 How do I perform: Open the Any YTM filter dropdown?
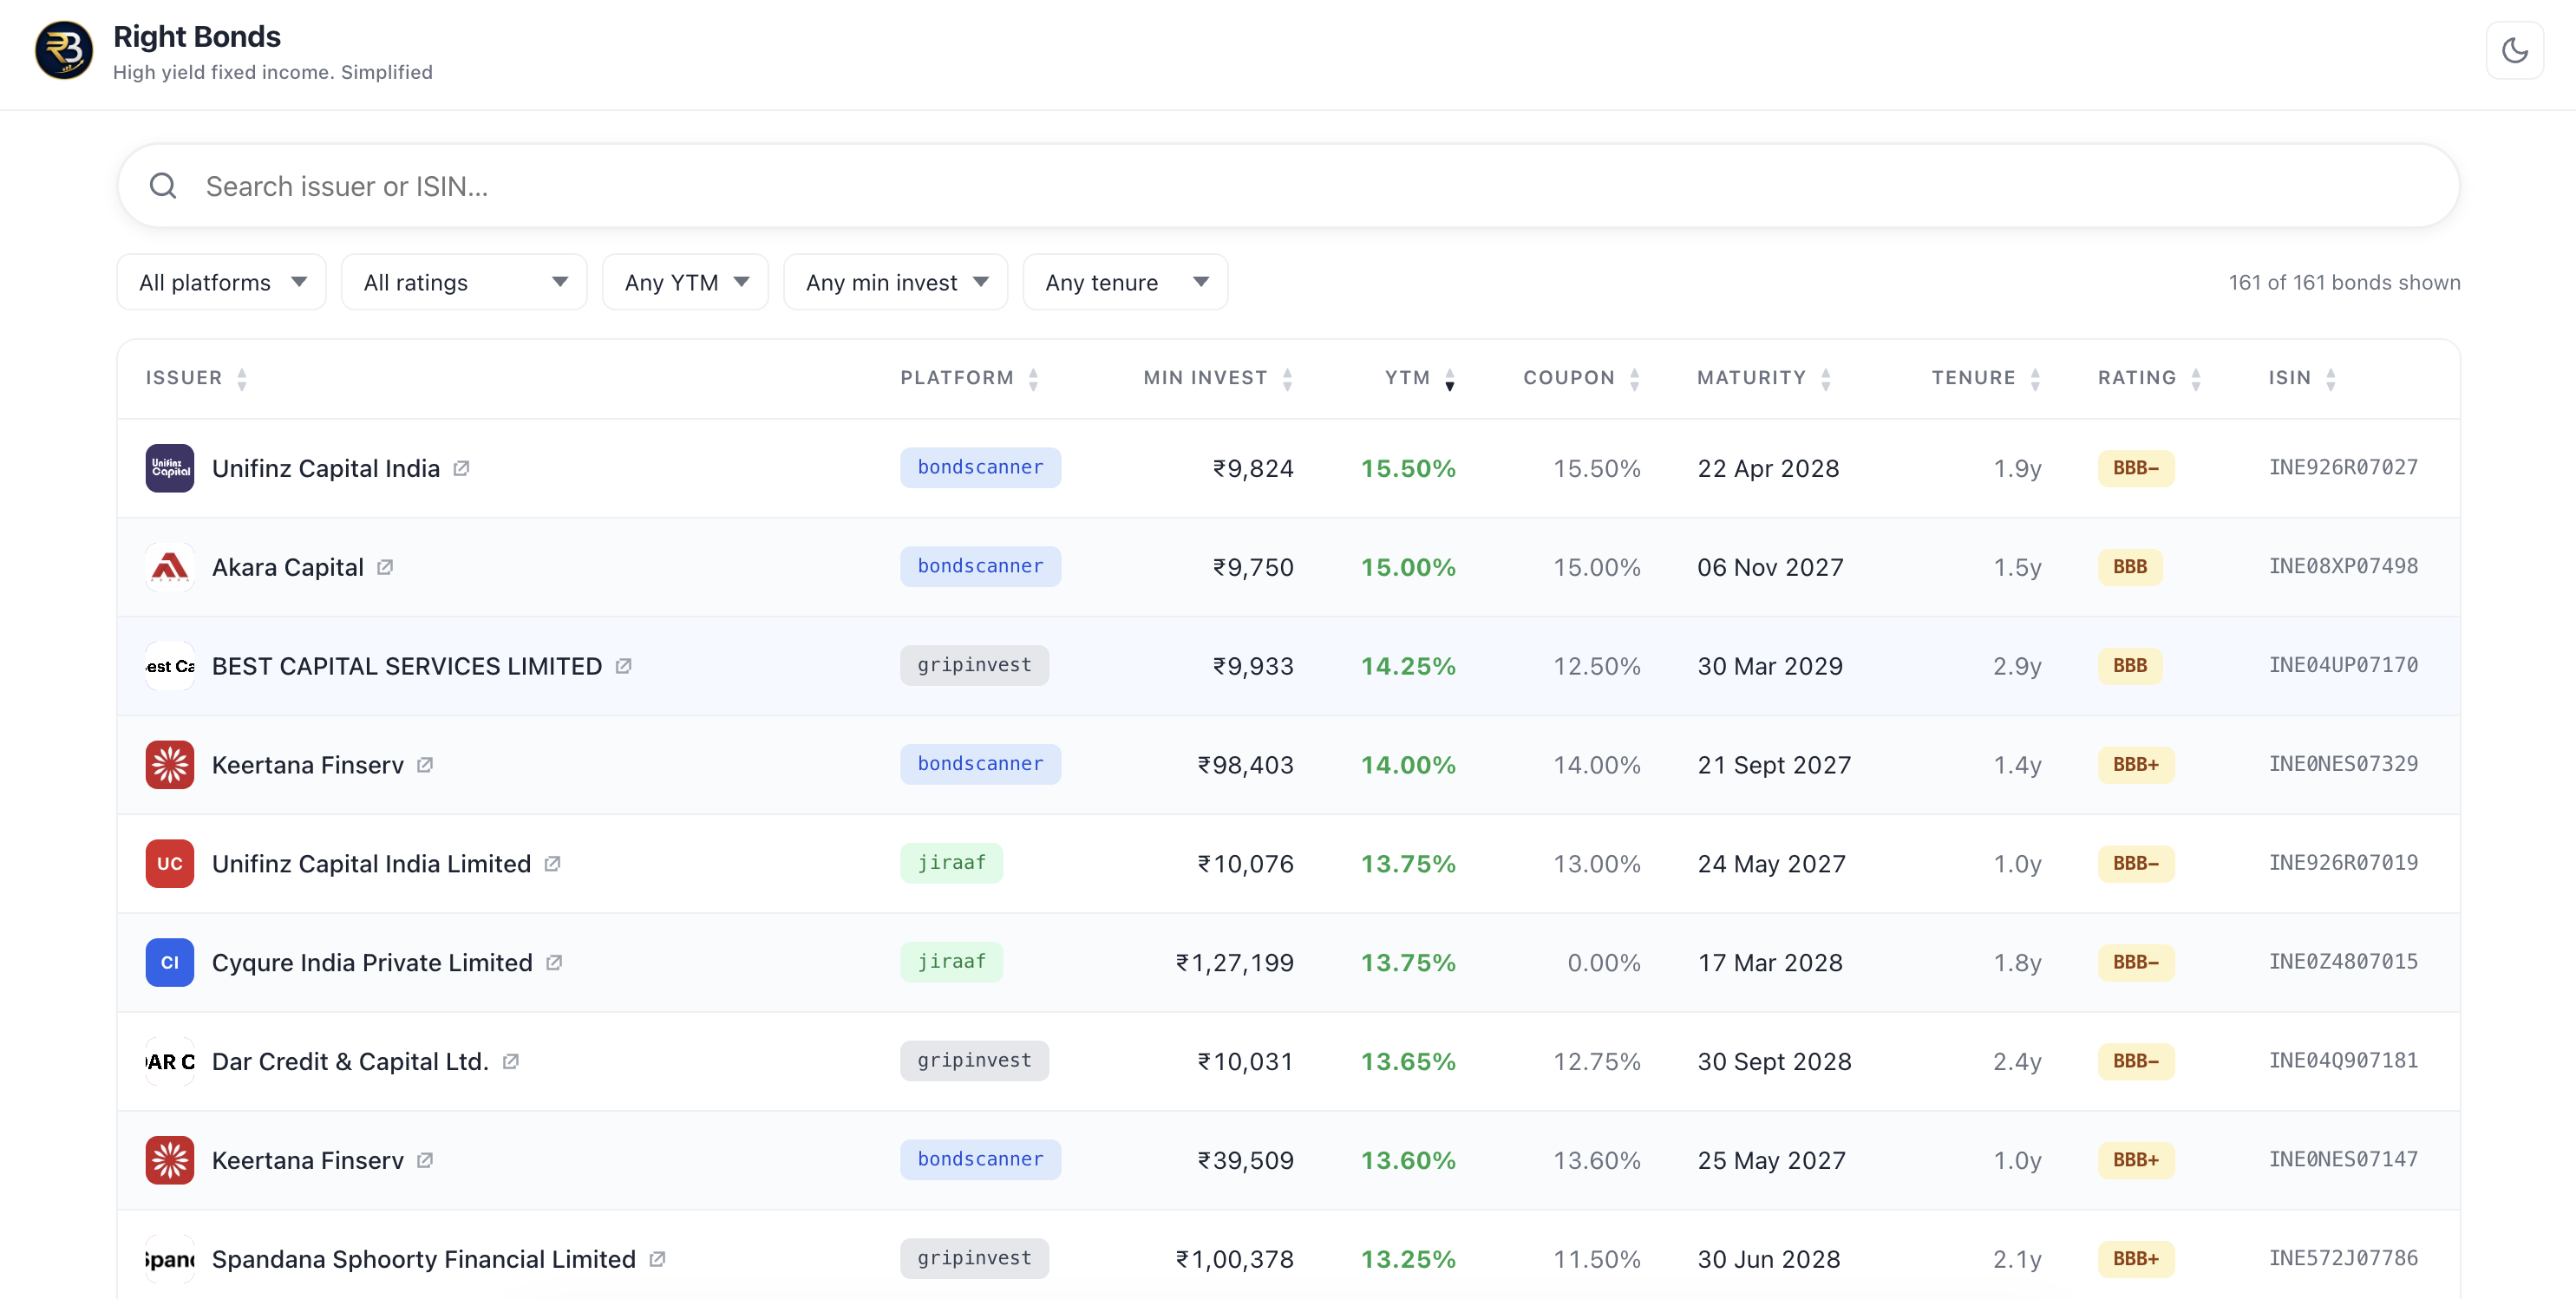tap(685, 283)
